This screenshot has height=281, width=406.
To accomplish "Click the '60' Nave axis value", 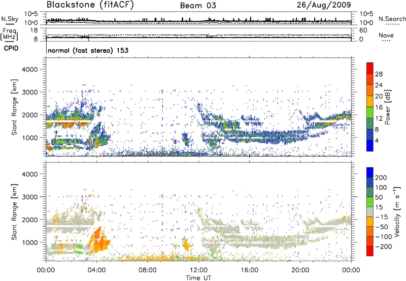I will (x=363, y=30).
